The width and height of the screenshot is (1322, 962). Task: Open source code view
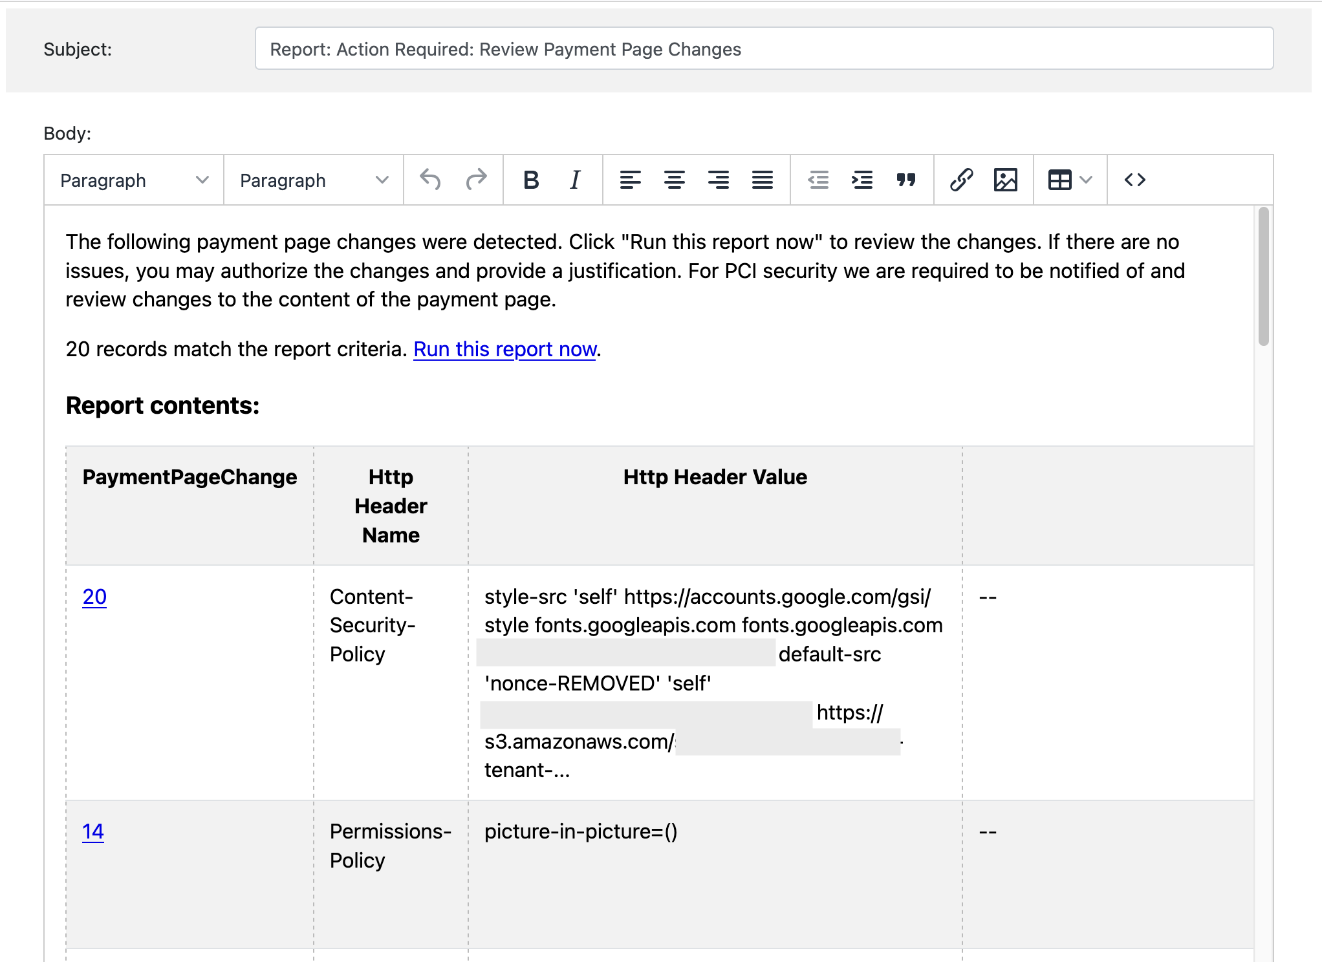(x=1134, y=180)
